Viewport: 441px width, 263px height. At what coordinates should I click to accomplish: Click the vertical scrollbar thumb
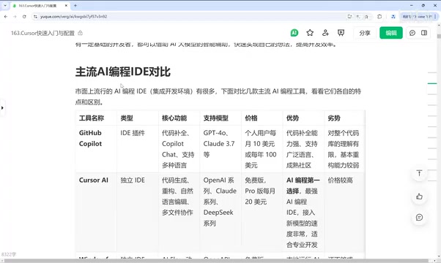tap(439, 37)
